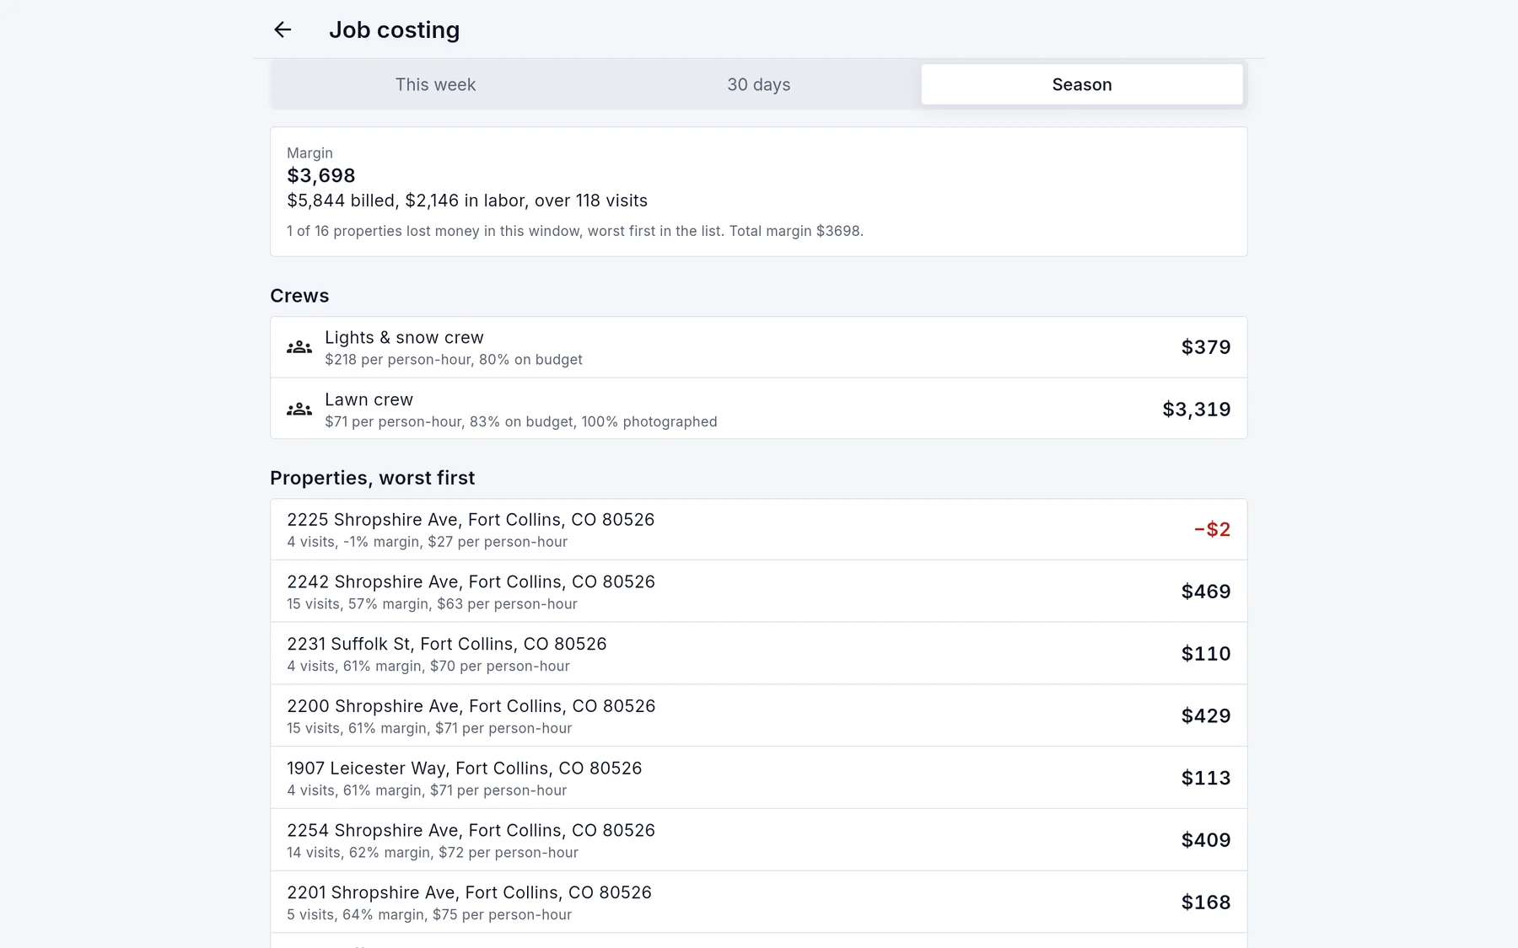Click the Crews section heading
The width and height of the screenshot is (1518, 948).
click(x=299, y=296)
